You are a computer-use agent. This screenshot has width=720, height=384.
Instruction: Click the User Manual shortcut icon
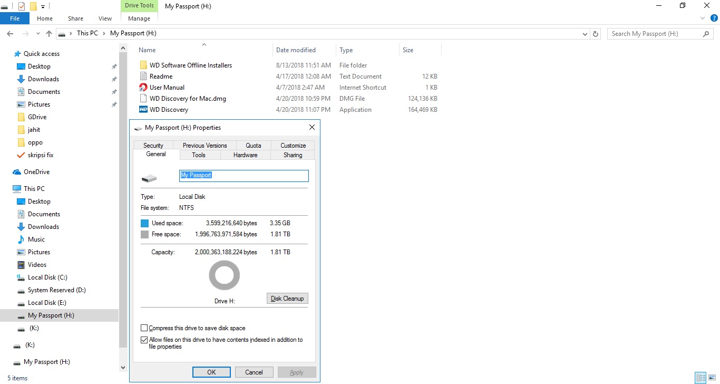click(x=143, y=88)
